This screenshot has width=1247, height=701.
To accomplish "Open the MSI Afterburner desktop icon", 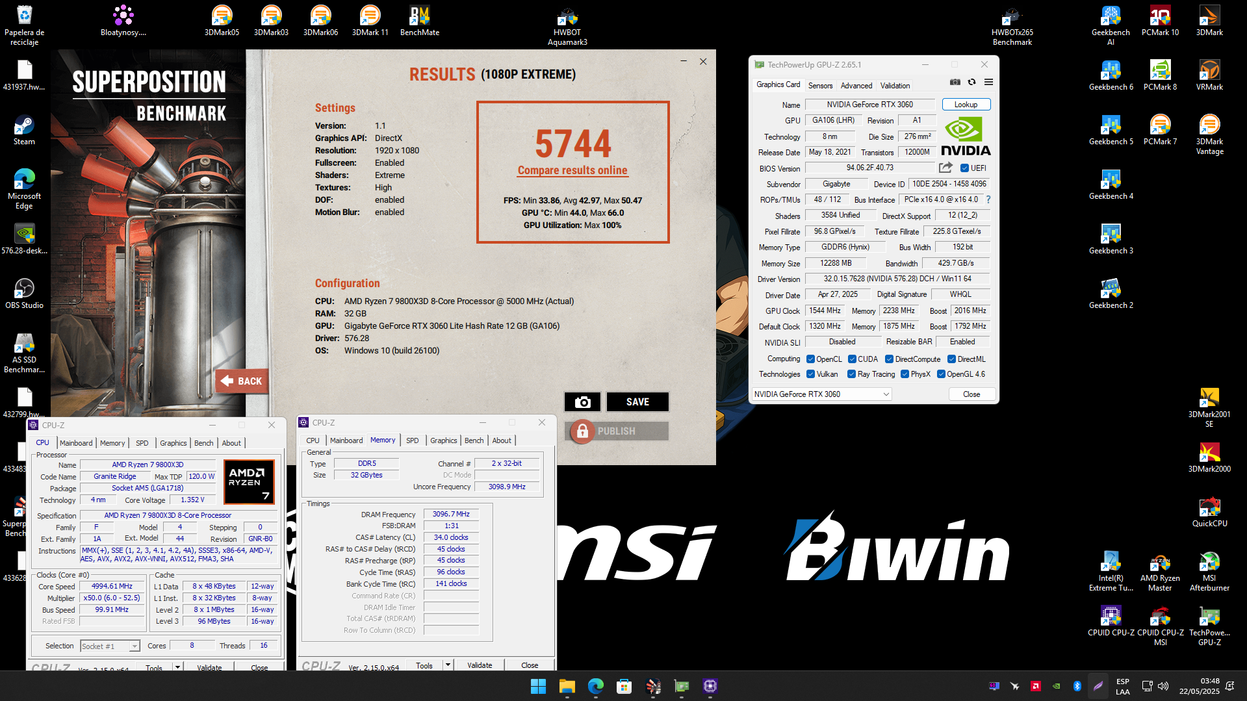I will [1209, 572].
